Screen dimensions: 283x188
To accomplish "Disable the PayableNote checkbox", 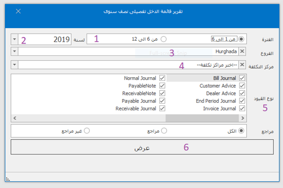I will 162,86.
